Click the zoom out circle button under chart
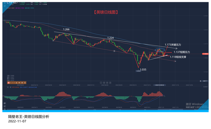 (101, 83)
